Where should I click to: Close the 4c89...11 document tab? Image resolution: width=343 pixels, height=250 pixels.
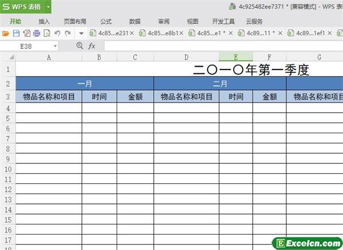(x=280, y=34)
